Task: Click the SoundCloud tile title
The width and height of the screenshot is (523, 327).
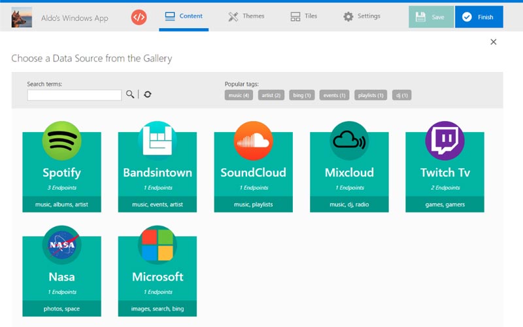Action: [253, 173]
